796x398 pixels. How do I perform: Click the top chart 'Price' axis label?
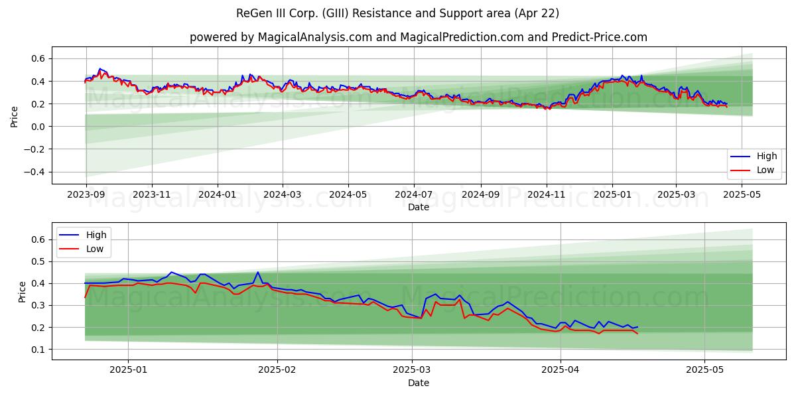[x=15, y=117]
